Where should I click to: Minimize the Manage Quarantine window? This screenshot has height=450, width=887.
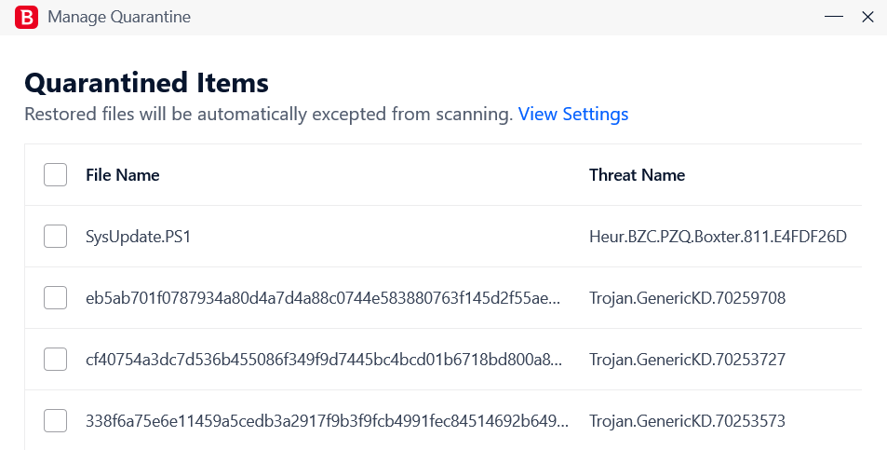834,17
